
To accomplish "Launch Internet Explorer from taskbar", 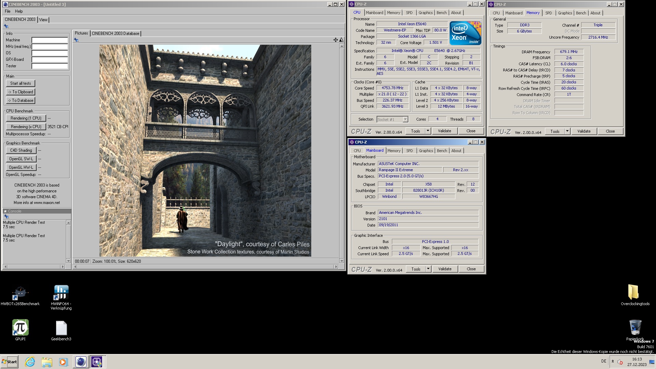I will coord(30,362).
